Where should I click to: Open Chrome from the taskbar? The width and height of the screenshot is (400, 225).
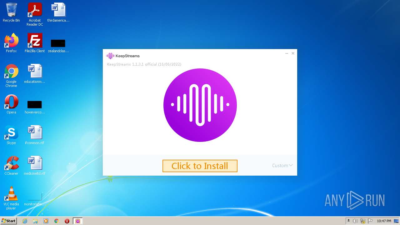point(57,221)
